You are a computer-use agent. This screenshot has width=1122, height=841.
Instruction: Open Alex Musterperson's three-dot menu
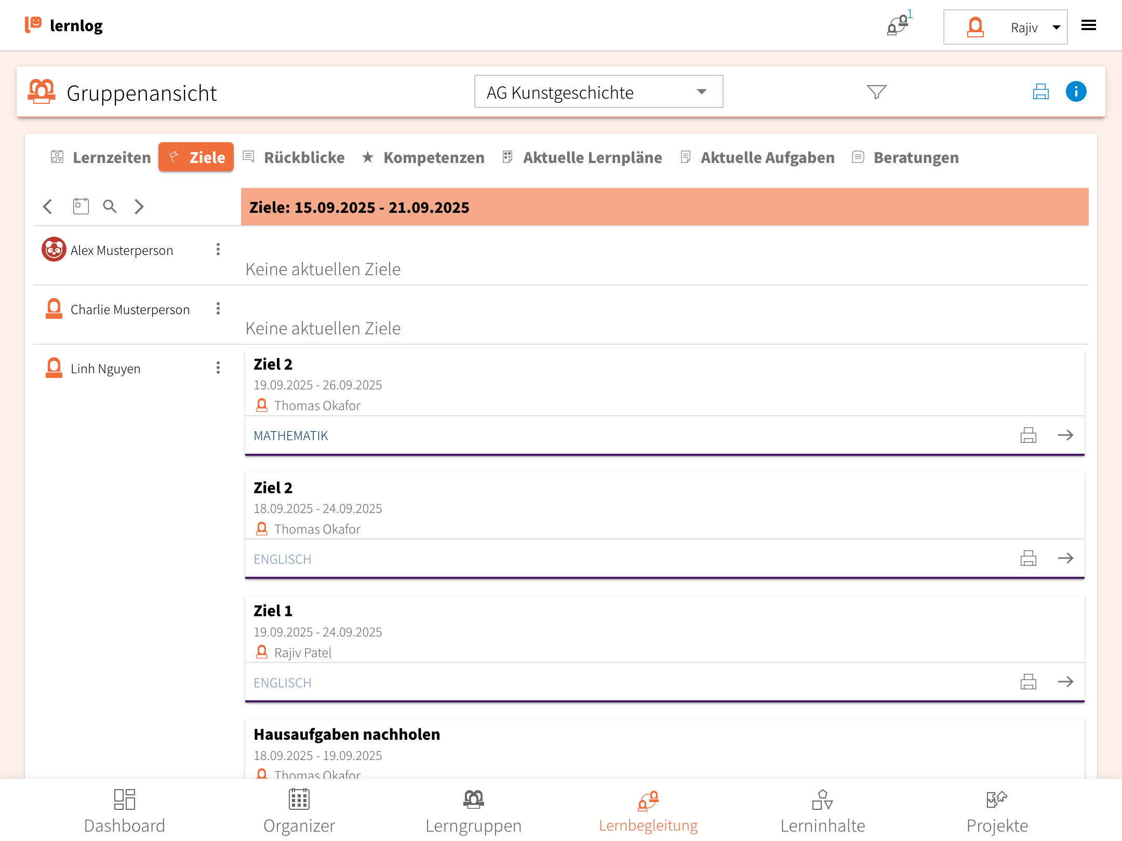[218, 250]
